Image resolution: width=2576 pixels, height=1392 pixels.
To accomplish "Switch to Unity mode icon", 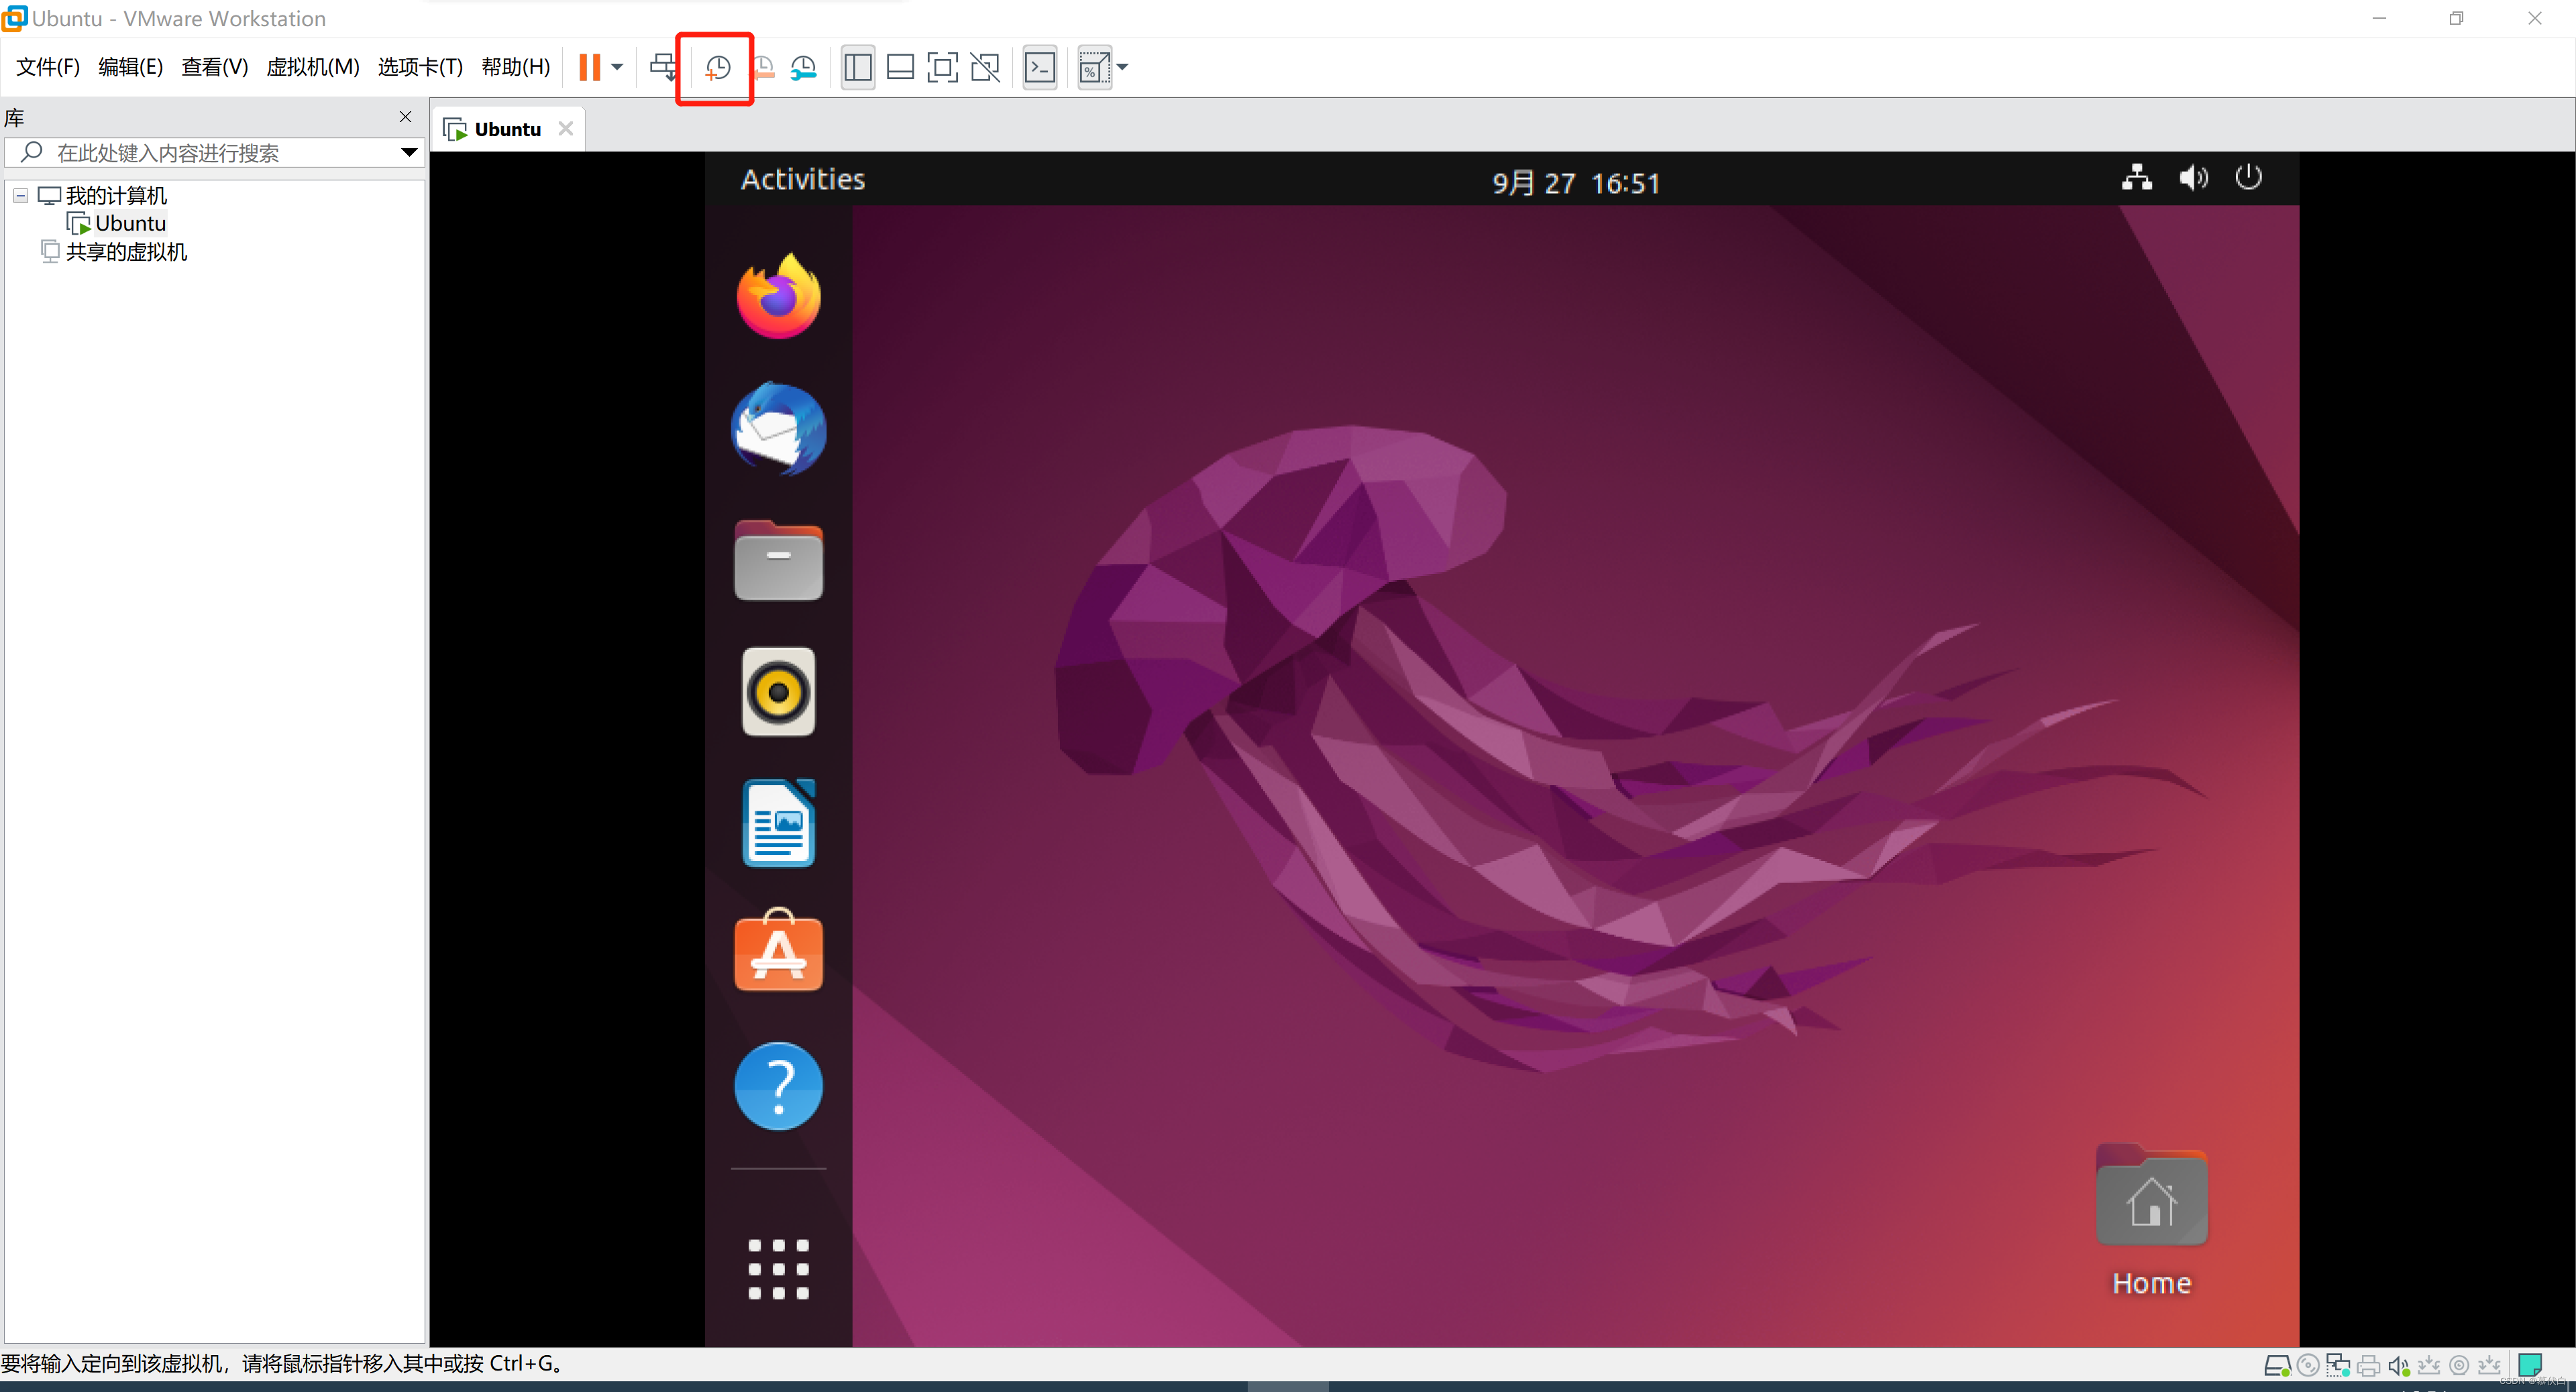I will (x=985, y=67).
